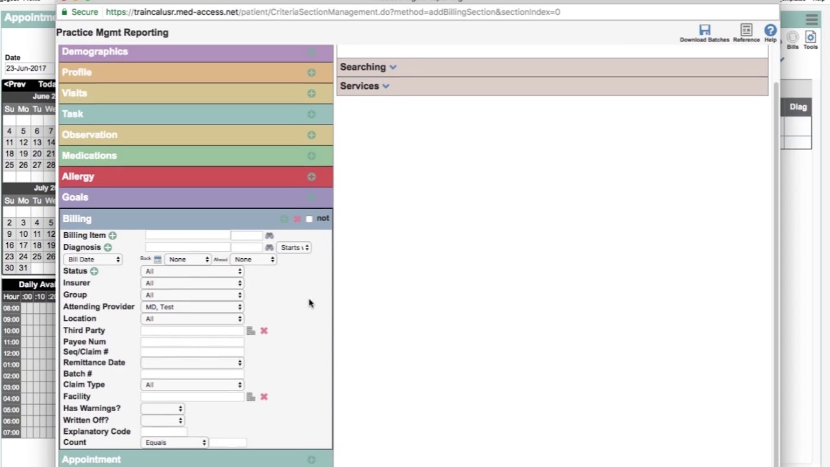Open Third Party lookup list icon

251,331
